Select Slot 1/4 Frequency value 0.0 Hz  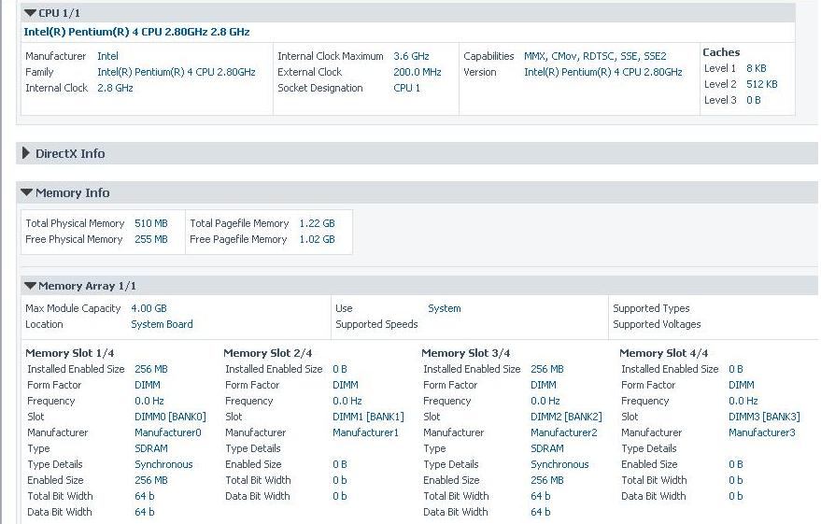tap(149, 401)
